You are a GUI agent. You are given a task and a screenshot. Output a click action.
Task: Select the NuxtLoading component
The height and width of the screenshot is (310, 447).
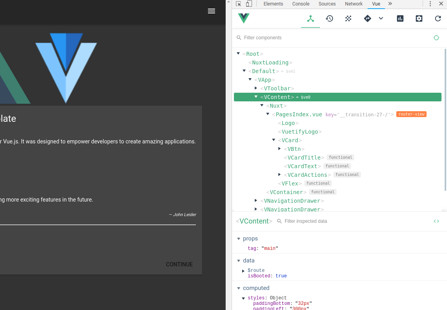(270, 62)
